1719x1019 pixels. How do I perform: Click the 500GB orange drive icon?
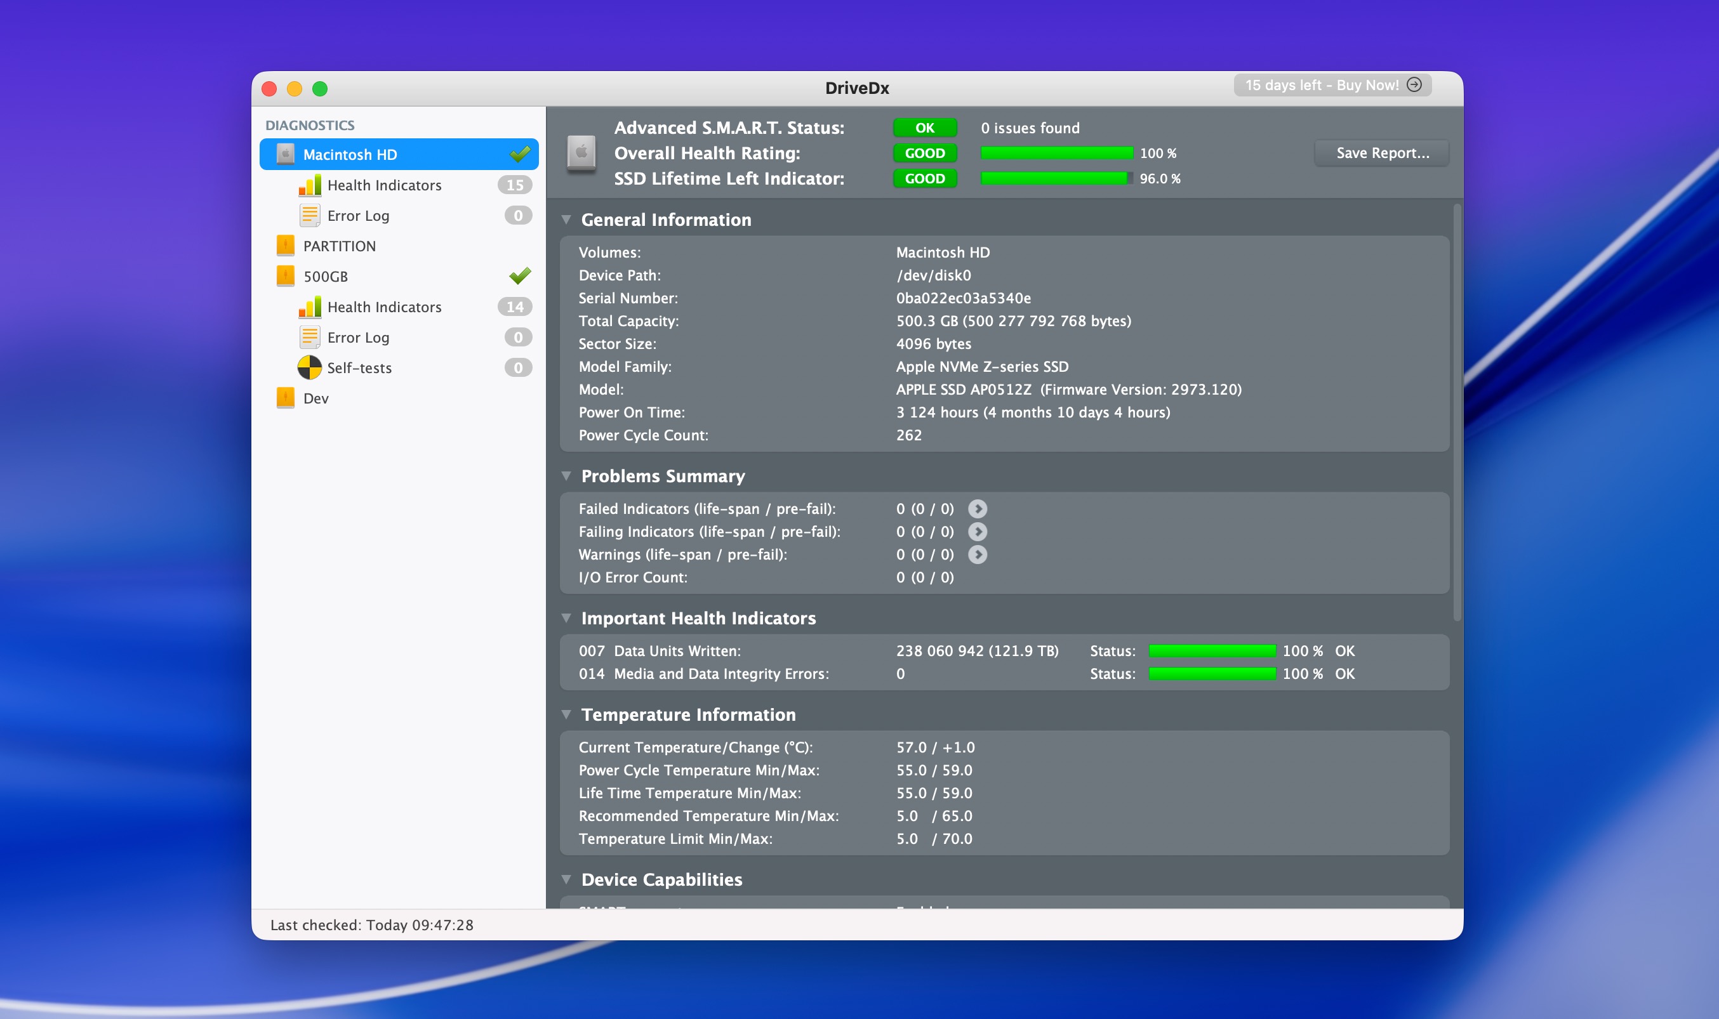[x=285, y=276]
